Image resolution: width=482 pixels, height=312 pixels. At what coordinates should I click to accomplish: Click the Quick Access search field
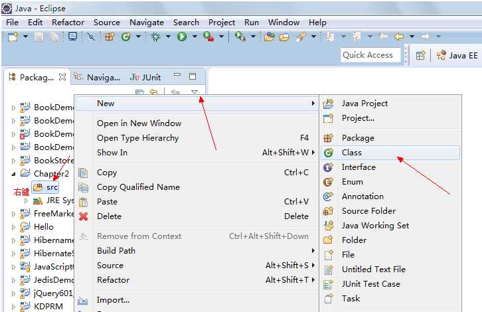tap(370, 55)
